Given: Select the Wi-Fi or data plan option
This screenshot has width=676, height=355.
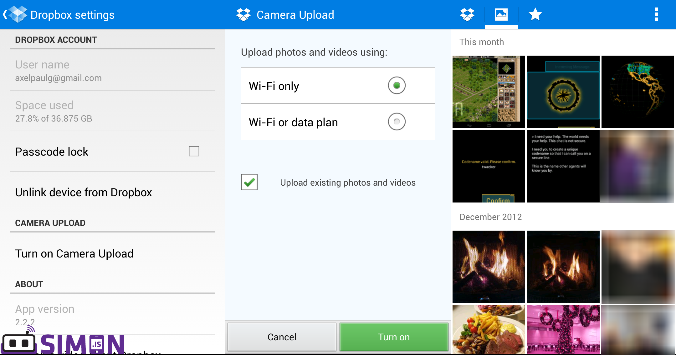Looking at the screenshot, I should pyautogui.click(x=397, y=122).
